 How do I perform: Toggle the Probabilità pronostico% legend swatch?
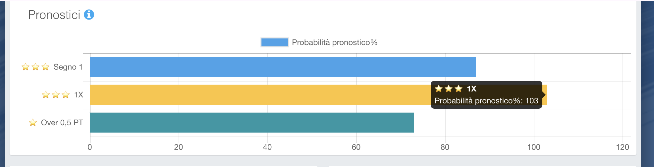click(274, 42)
